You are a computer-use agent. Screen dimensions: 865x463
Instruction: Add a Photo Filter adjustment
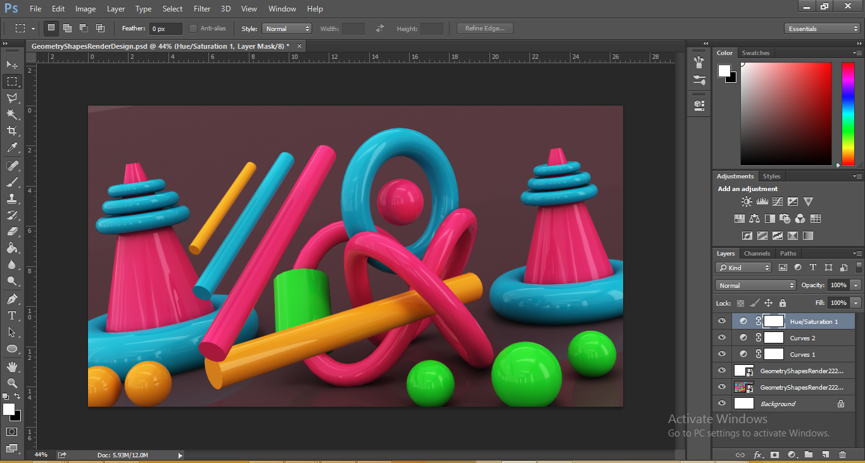coord(785,219)
